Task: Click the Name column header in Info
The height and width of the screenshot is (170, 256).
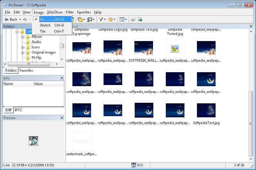Action: pos(18,84)
